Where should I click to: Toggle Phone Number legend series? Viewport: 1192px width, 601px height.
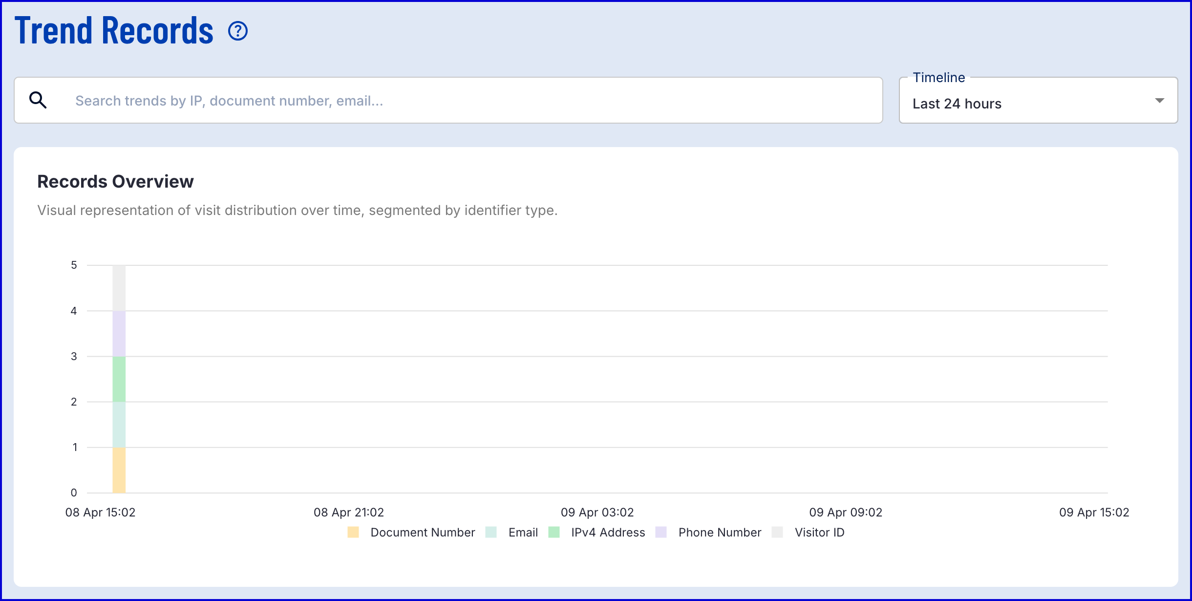(719, 533)
